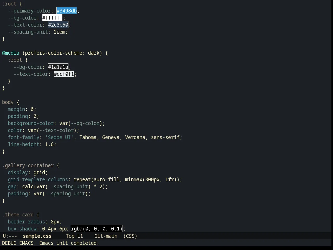
Task: Click the Git-main indicator in mode line
Action: 106,236
